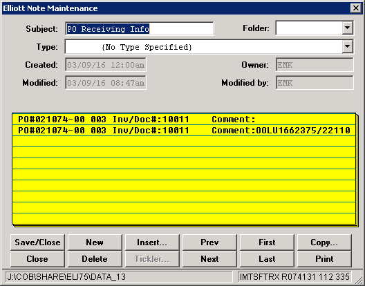Print the current note
This screenshot has width=365, height=286.
(x=324, y=259)
